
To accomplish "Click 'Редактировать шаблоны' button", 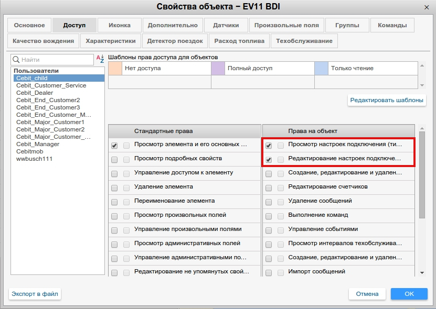I will point(387,100).
